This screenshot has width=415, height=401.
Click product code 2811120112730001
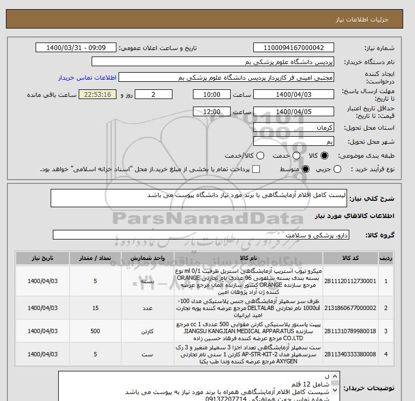click(350, 281)
